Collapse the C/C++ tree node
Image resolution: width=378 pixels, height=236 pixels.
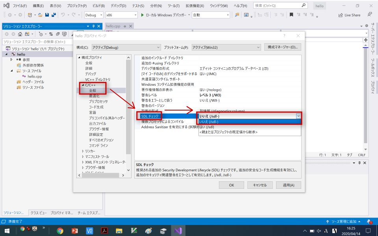tap(83, 85)
